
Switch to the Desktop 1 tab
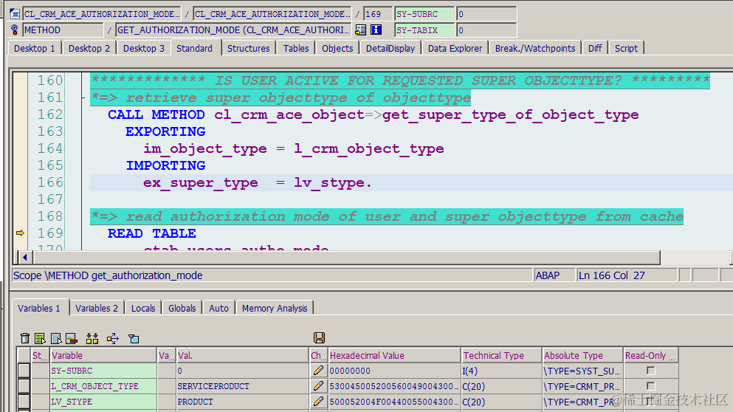(x=35, y=48)
